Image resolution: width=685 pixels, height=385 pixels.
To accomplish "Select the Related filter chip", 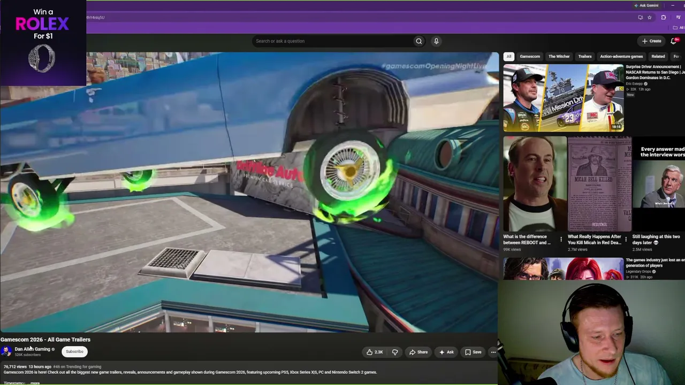I will (658, 56).
